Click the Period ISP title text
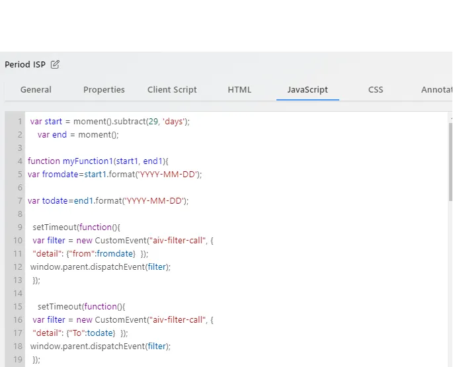The width and height of the screenshot is (453, 367). [x=25, y=64]
